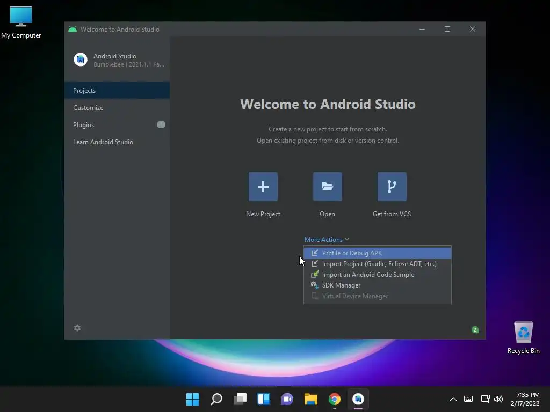This screenshot has width=550, height=412.
Task: Close the Welcome to Android Studio window
Action: (473, 29)
